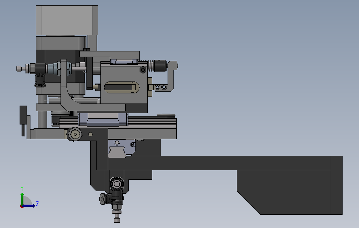Select the hex bolt head on the gray block

(x=143, y=70)
